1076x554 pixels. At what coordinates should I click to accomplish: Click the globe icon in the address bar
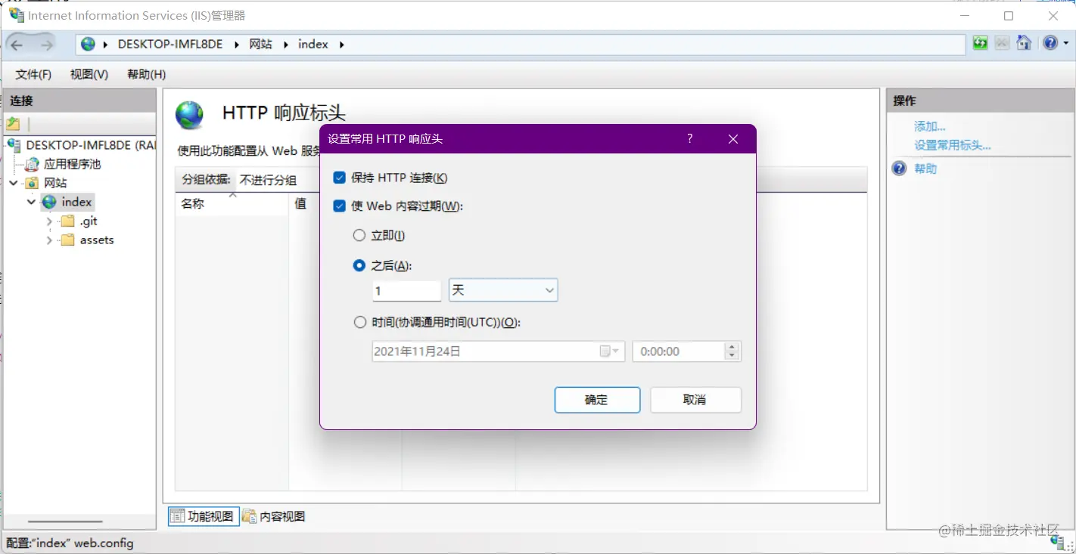(x=89, y=45)
